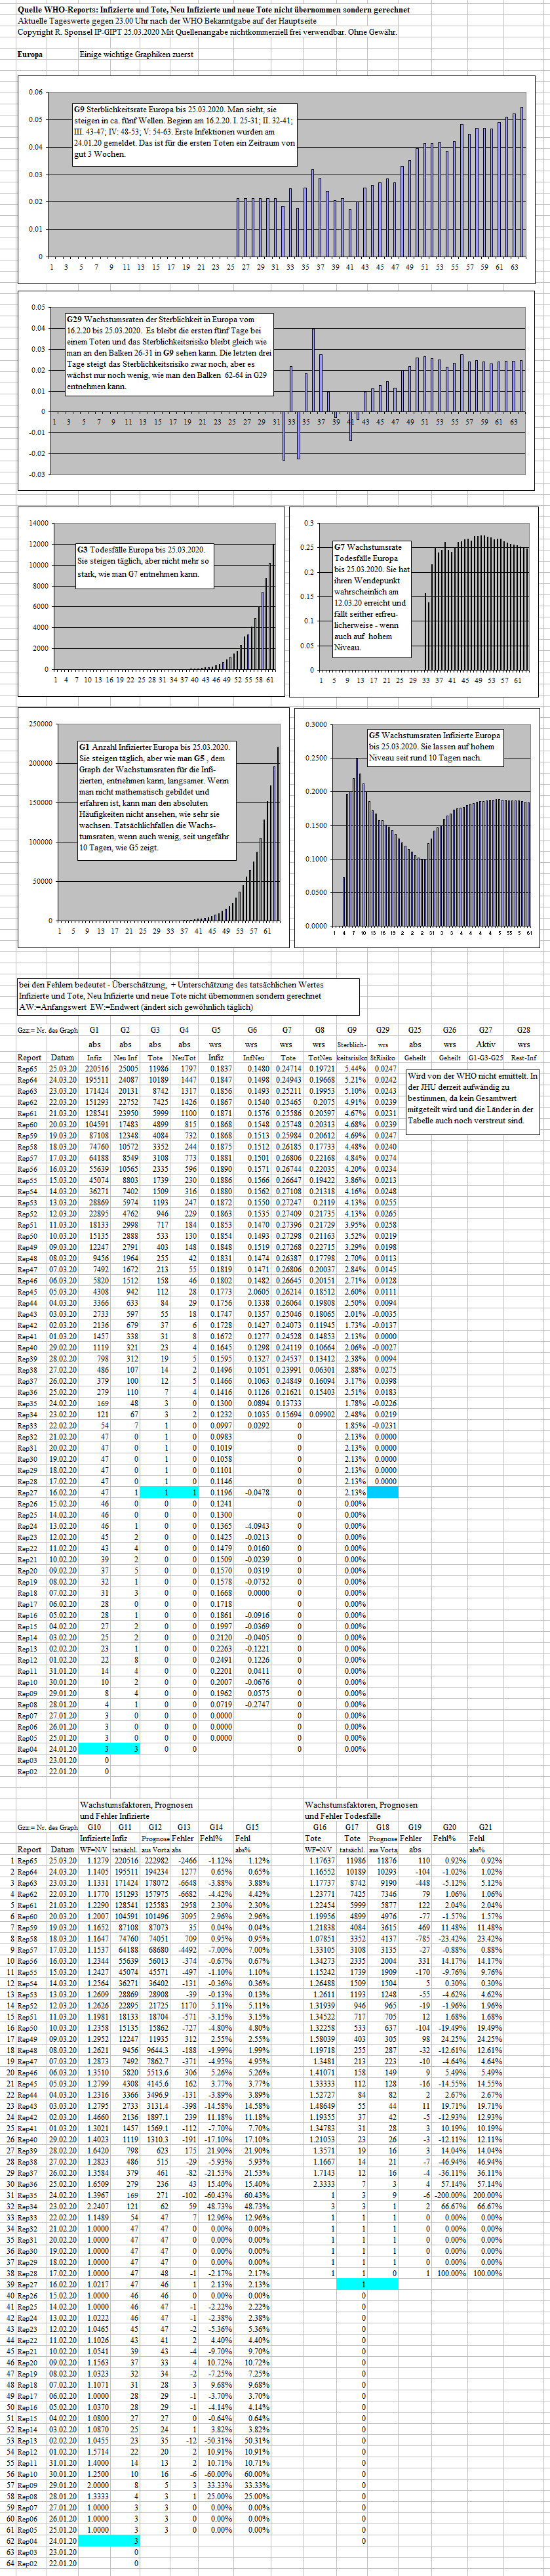Image resolution: width=550 pixels, height=2576 pixels.
Task: Select the G5 Wachstumsraten Infizierte chart
Action: pos(416,828)
